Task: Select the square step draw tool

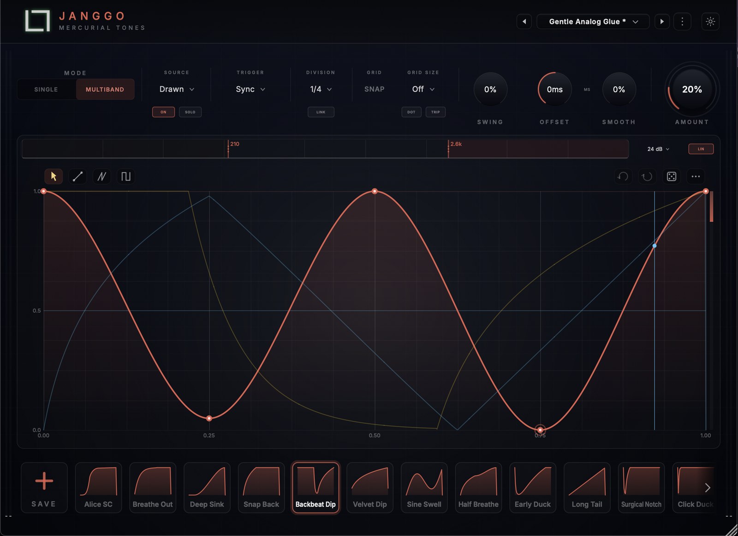Action: [125, 176]
